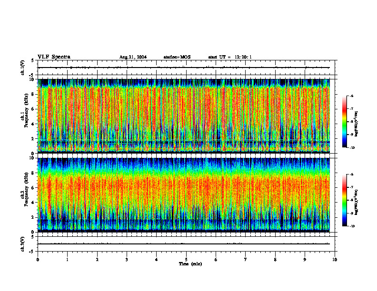Click the ch.3(V) waveform axis label
Image resolution: width=377 pixels, height=291 pixels.
tap(22, 244)
